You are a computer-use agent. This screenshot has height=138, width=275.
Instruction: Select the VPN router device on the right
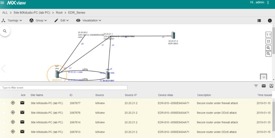click(108, 75)
